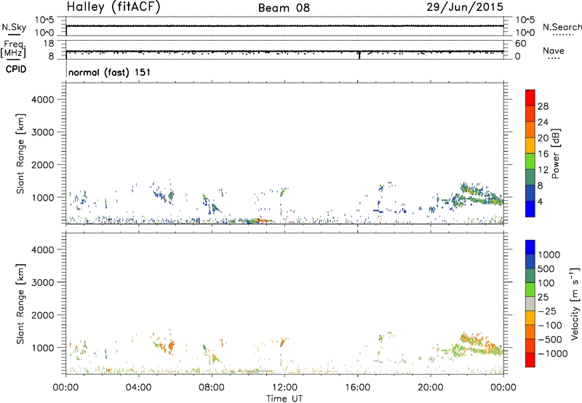This screenshot has width=582, height=403.
Task: Click the 'CPID' label
Action: [16, 69]
